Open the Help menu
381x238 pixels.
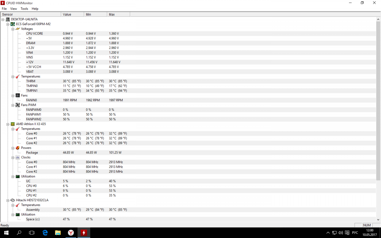point(35,9)
